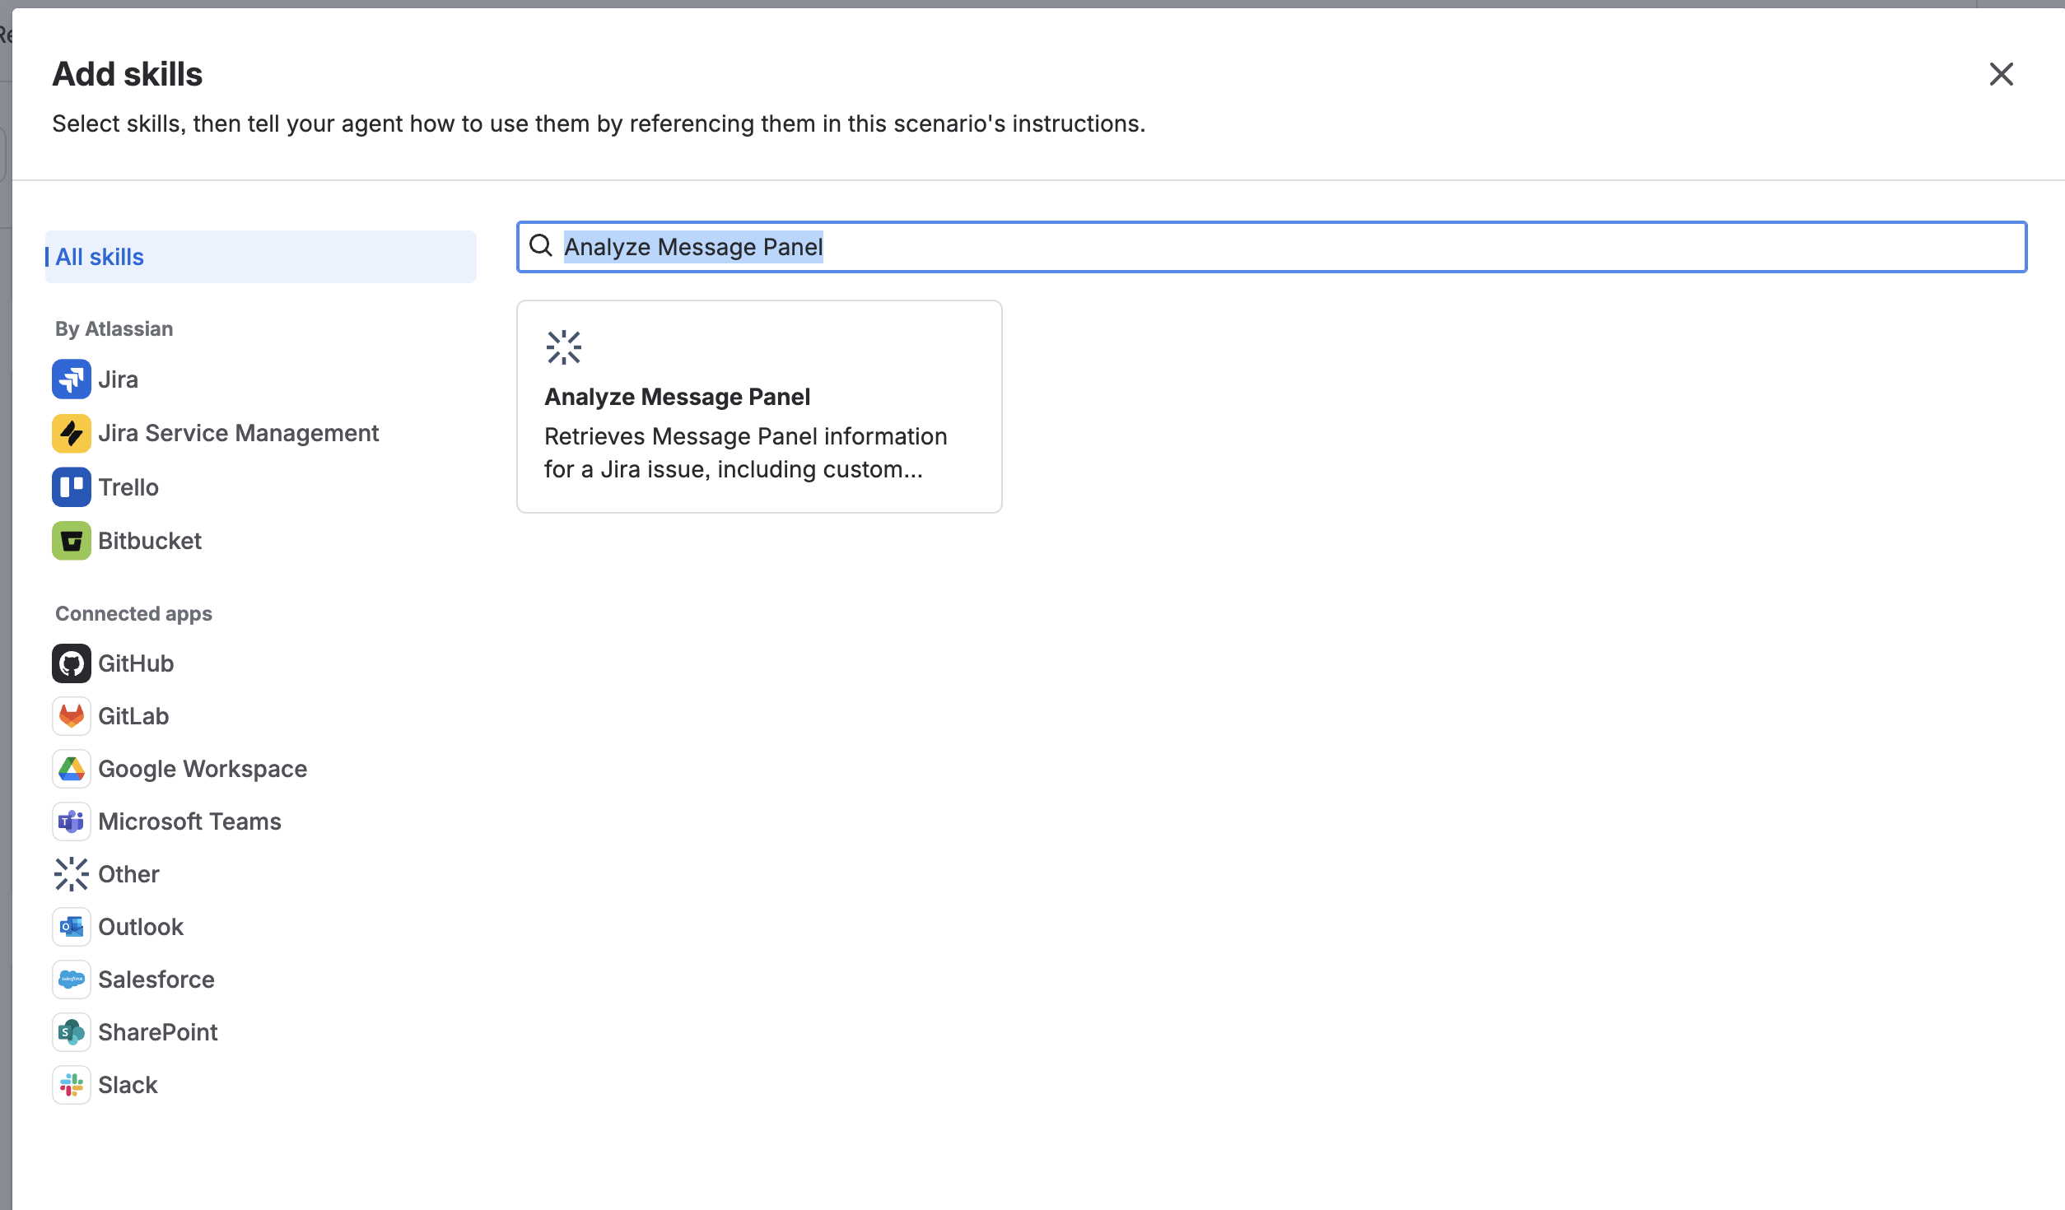Screen dimensions: 2065x1210
Task: Select the GitHub icon under Connected apps
Action: click(71, 663)
